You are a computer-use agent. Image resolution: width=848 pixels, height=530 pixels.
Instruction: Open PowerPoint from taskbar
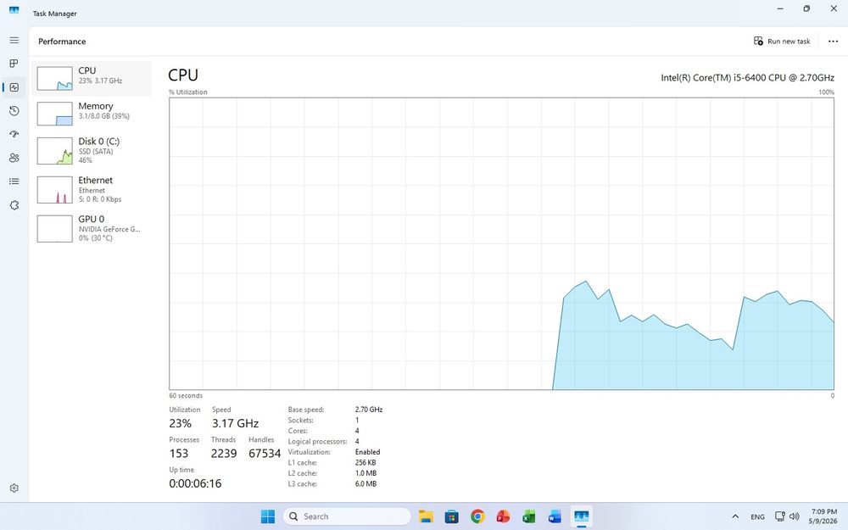tap(503, 516)
